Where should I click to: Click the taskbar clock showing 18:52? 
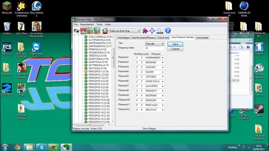(x=259, y=147)
